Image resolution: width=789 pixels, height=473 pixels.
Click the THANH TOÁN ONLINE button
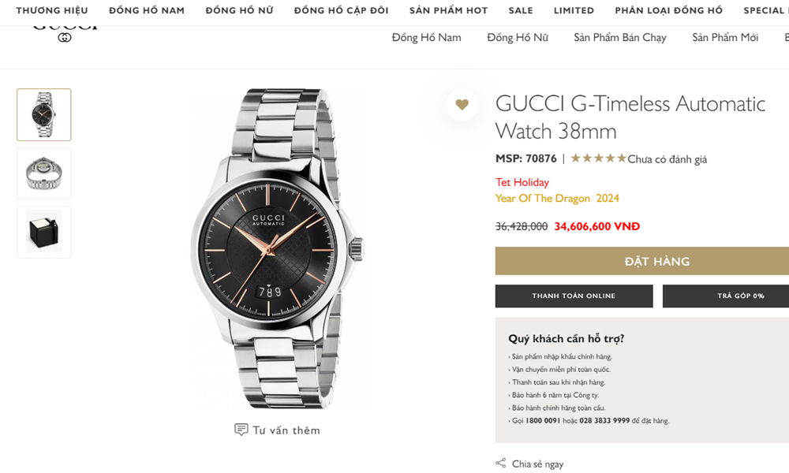574,296
